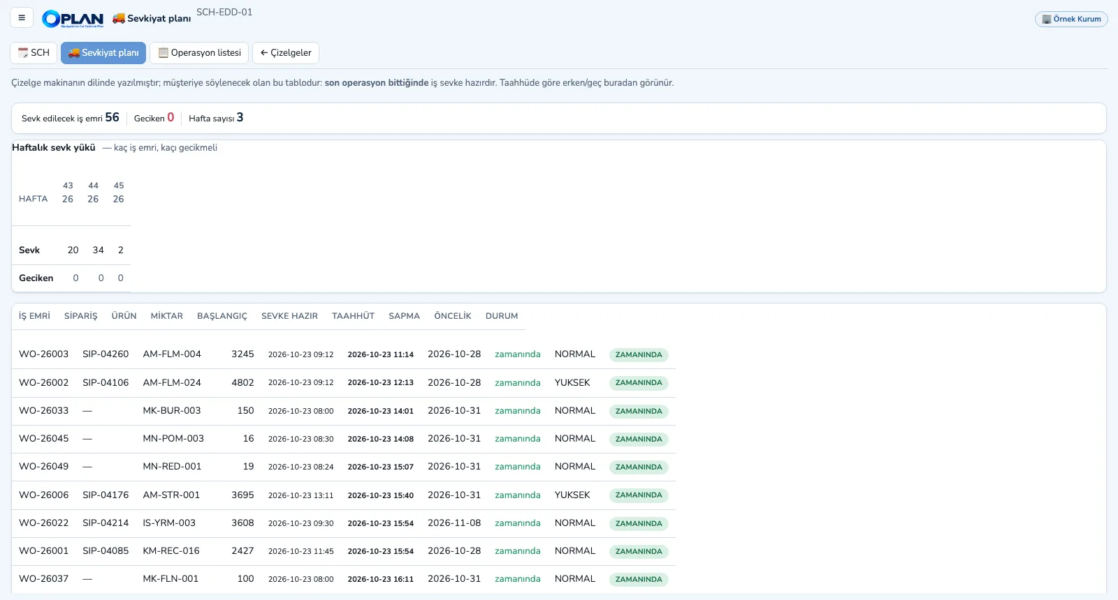Image resolution: width=1118 pixels, height=600 pixels.
Task: Click product code MN-POM-003
Action: (173, 439)
